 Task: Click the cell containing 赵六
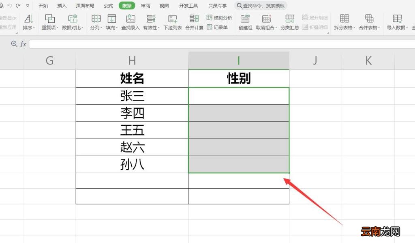click(132, 147)
